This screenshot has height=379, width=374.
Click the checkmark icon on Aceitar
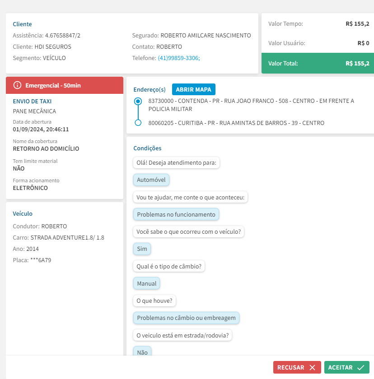pyautogui.click(x=360, y=368)
